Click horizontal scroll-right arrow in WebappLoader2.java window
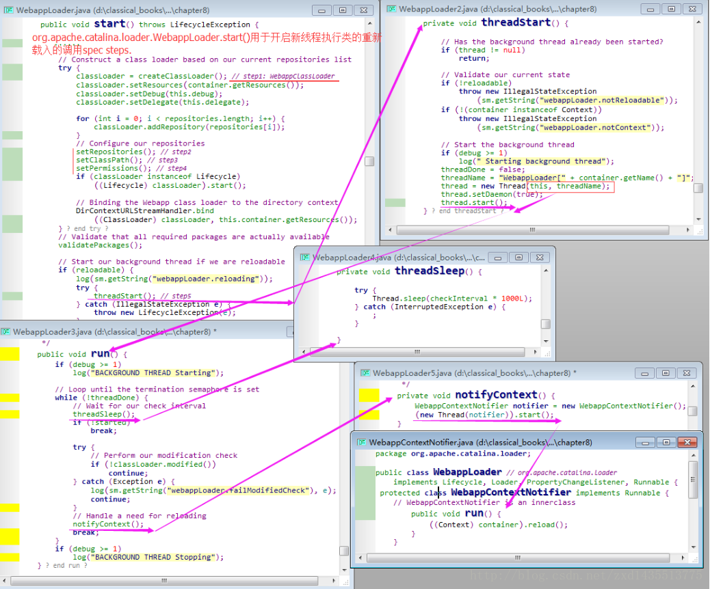This screenshot has height=589, width=710. click(x=688, y=230)
